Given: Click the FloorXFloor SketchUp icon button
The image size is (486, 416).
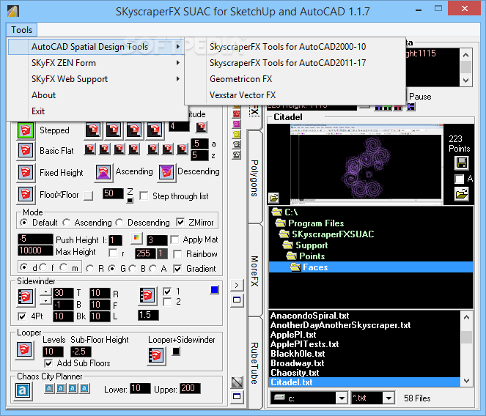Looking at the screenshot, I should click(x=26, y=195).
